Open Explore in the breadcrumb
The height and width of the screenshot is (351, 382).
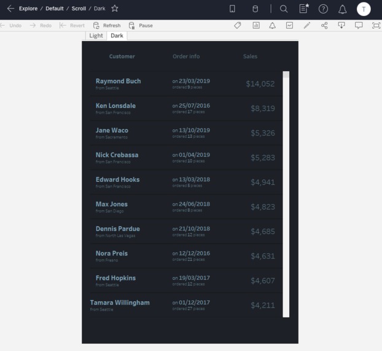click(28, 9)
